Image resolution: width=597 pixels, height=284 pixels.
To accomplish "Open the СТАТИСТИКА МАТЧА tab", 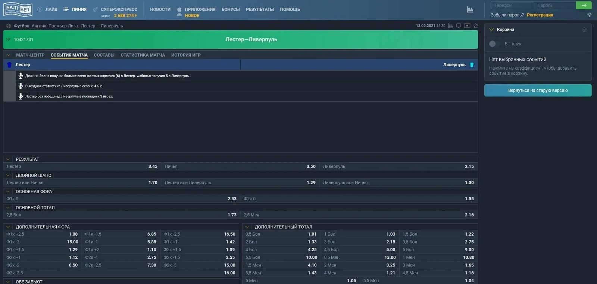I will (143, 55).
